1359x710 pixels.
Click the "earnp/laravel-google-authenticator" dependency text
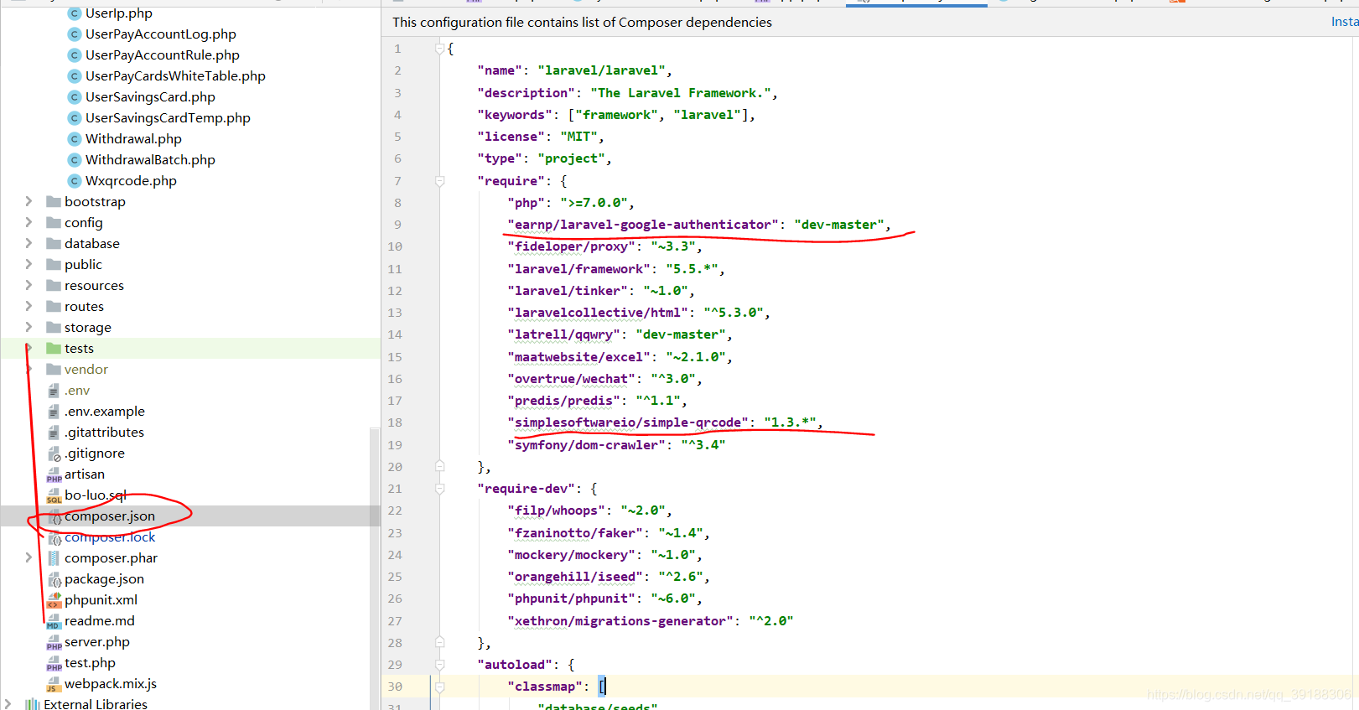[x=643, y=225]
